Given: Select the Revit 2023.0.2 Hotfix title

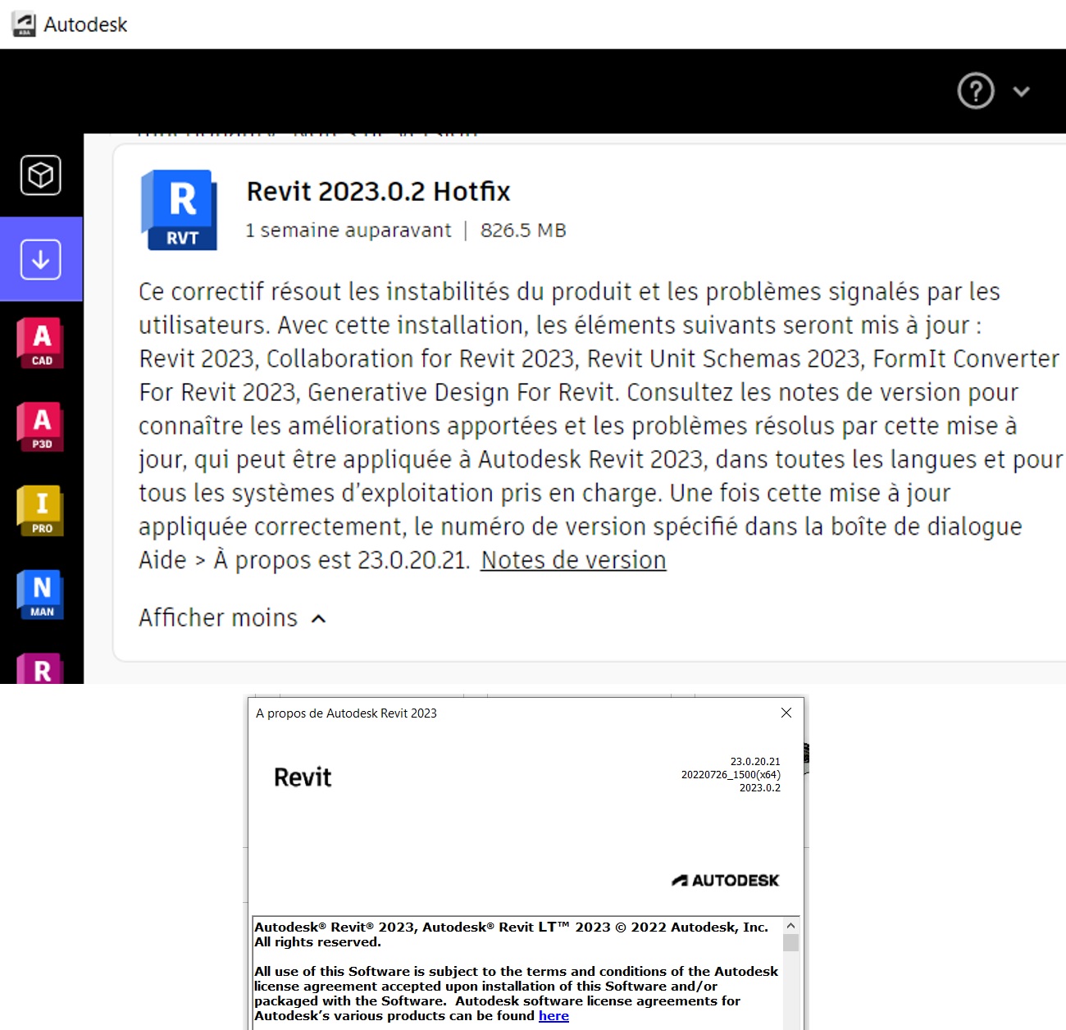Looking at the screenshot, I should point(378,191).
